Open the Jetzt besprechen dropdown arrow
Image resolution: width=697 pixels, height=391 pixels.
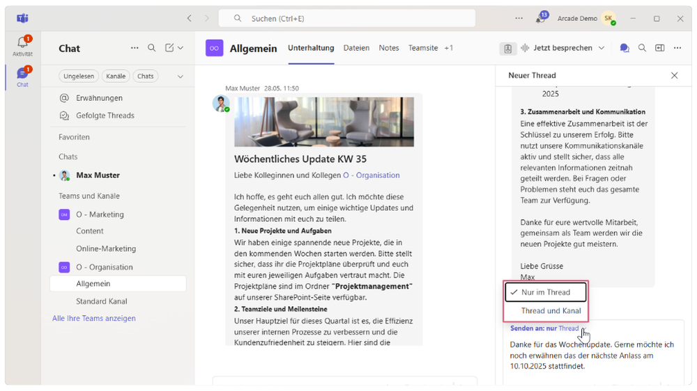coord(602,48)
